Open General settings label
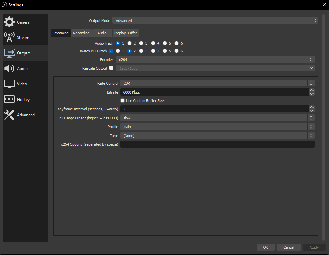The width and height of the screenshot is (329, 255). tap(24, 22)
